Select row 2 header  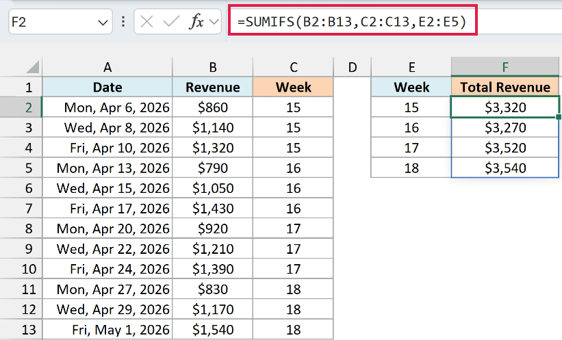21,107
